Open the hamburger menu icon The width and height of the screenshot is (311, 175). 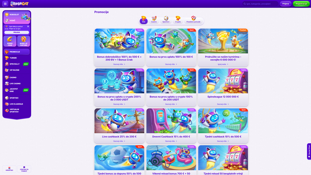[5, 4]
